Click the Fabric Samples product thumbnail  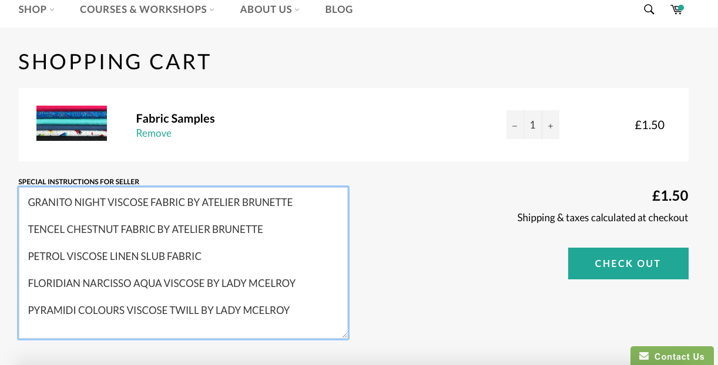point(72,123)
